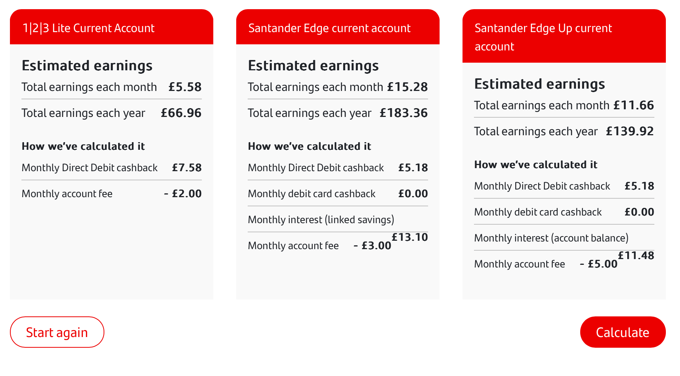This screenshot has width=680, height=376.
Task: Click the Monthly interest (linked savings) row
Action: [338, 220]
